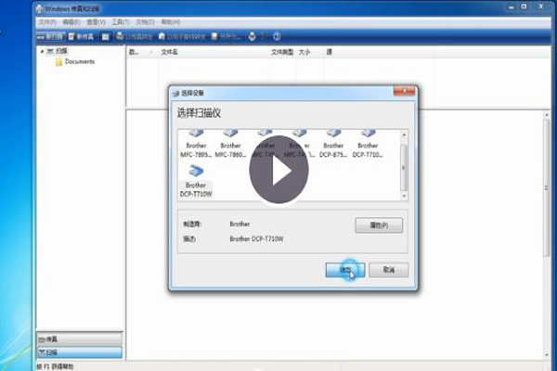The width and height of the screenshot is (557, 371).
Task: Open the 查看(V) menu
Action: [x=96, y=22]
